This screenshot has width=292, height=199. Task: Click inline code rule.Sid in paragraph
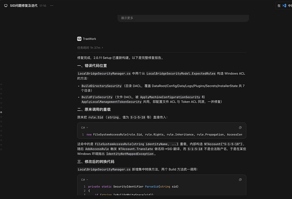(96, 117)
